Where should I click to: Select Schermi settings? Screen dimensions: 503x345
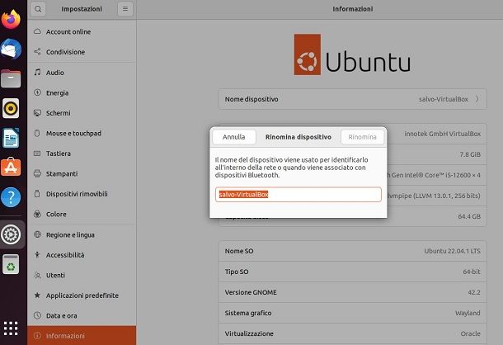pos(82,113)
